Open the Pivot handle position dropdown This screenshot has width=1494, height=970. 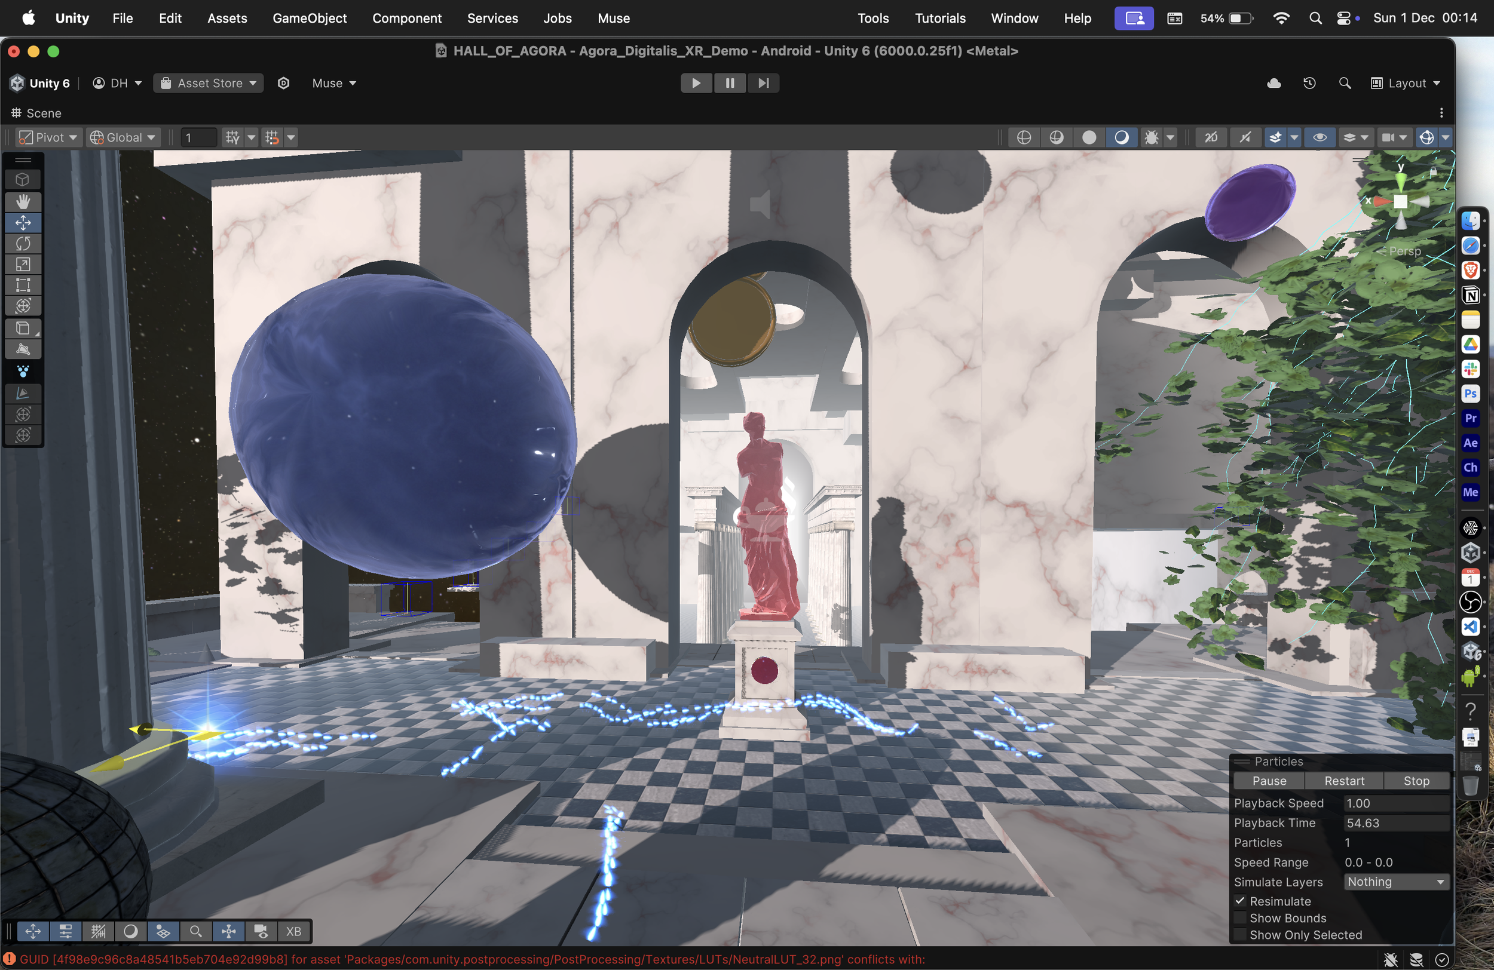point(49,137)
